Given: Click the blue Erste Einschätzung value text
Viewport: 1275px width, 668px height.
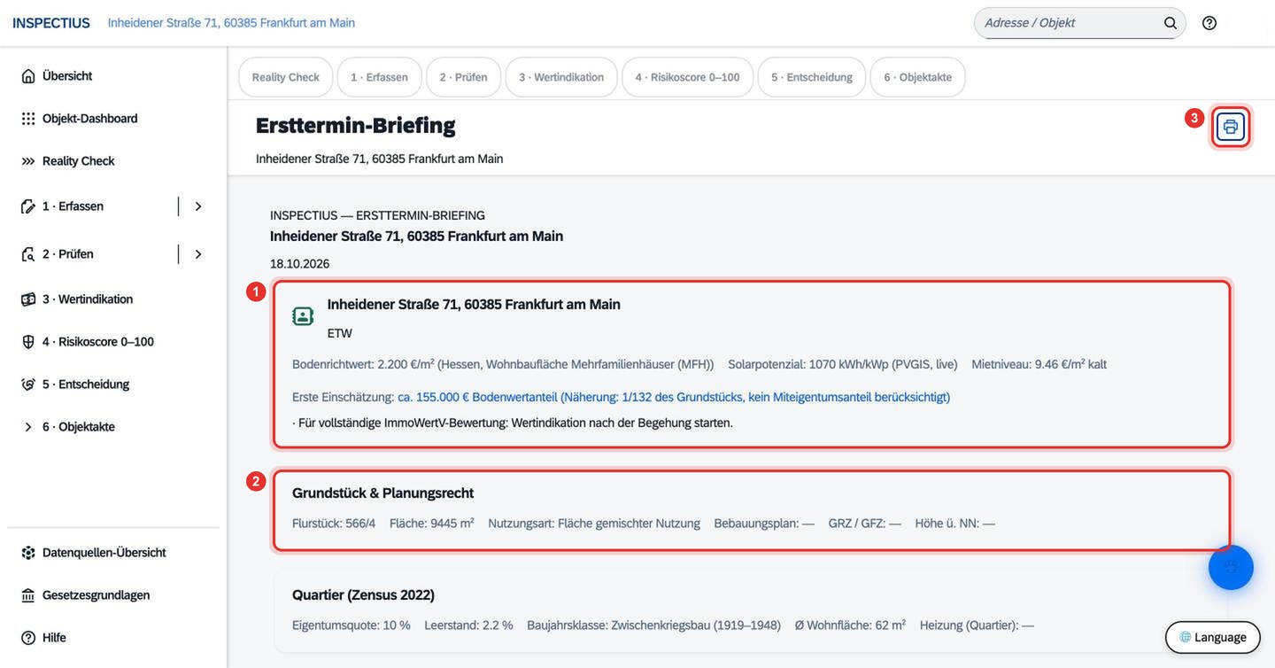Looking at the screenshot, I should pos(674,397).
